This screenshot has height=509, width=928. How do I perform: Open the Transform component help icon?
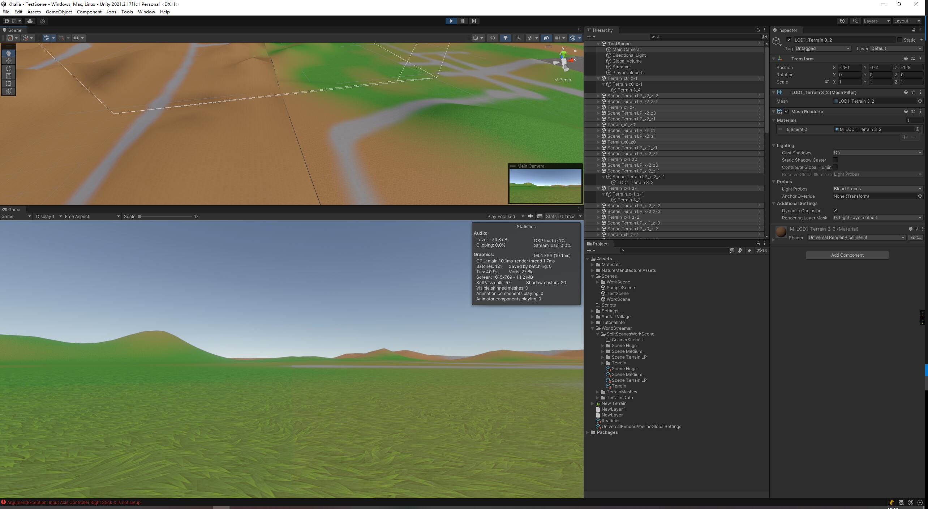pos(906,59)
